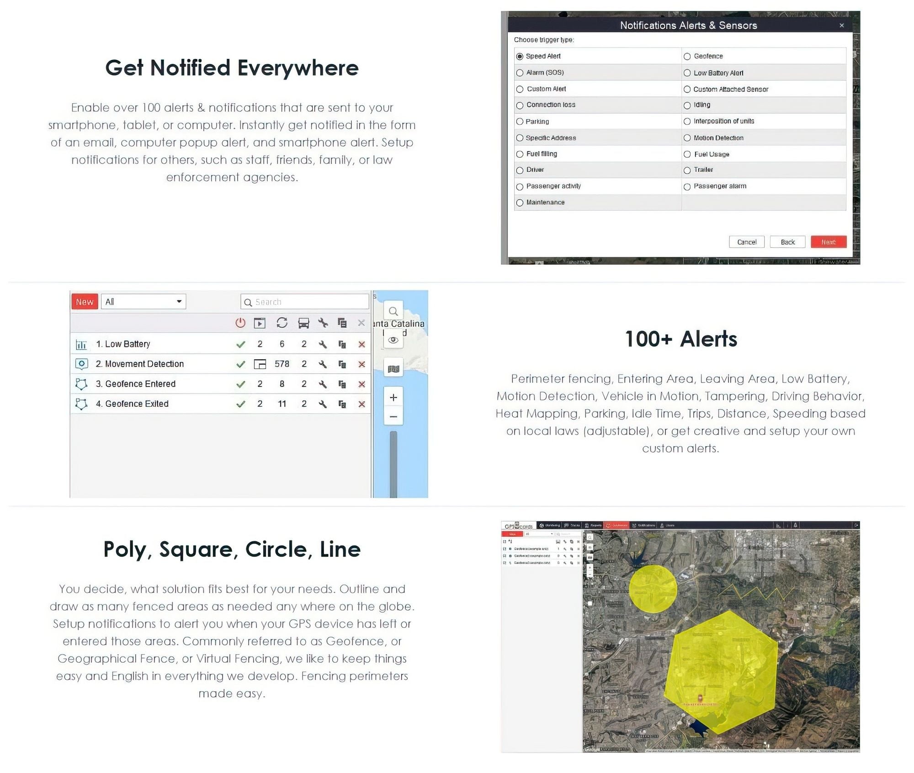Click the Movement Detection sensor icon
914x773 pixels.
(x=83, y=363)
